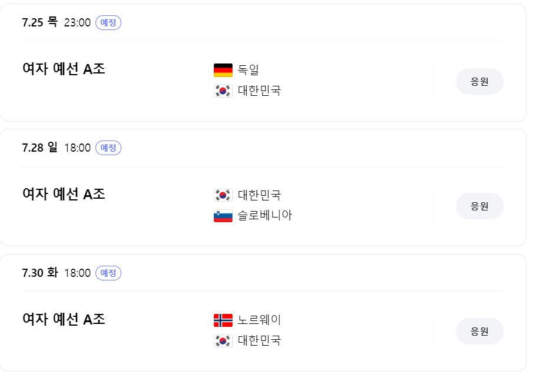Click 여자 예선 A조 title of 7.30 match
The image size is (539, 378).
click(64, 319)
